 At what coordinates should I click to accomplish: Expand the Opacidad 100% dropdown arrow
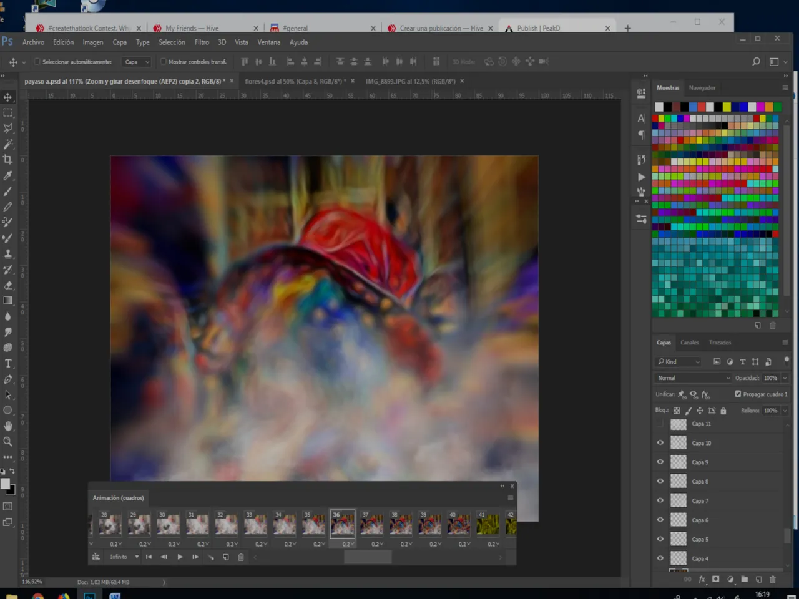[x=785, y=378]
